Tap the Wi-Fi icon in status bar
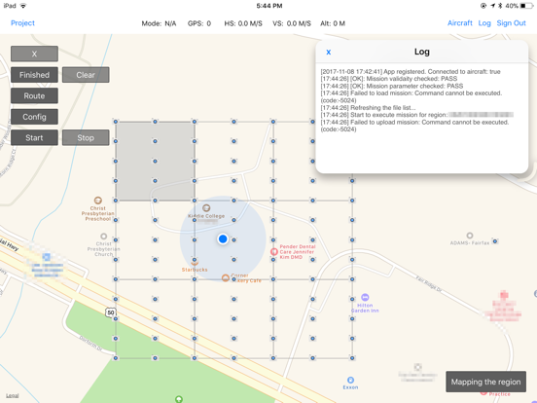Screen dimensions: 537x403 point(23,6)
